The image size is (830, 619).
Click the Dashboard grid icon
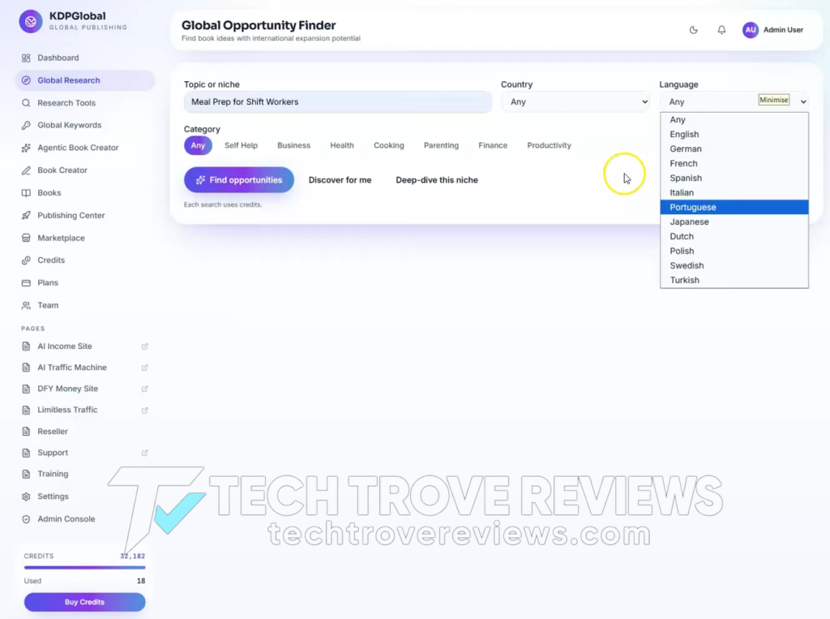point(26,58)
